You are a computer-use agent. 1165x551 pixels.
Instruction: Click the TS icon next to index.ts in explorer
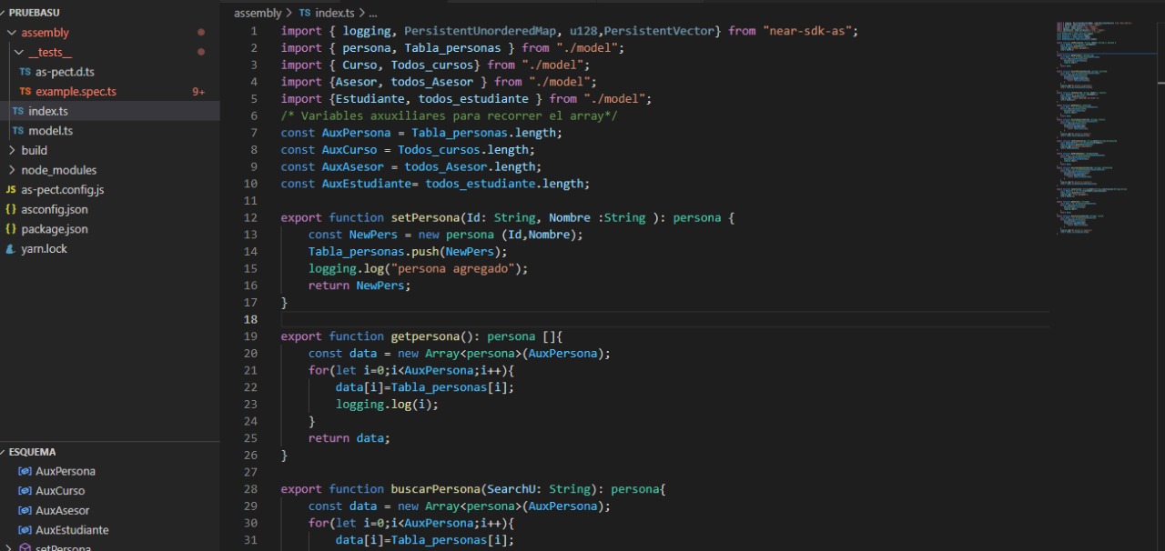point(16,111)
